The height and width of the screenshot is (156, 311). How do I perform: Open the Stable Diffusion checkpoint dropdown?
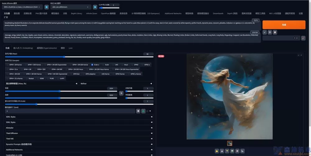click(22, 7)
